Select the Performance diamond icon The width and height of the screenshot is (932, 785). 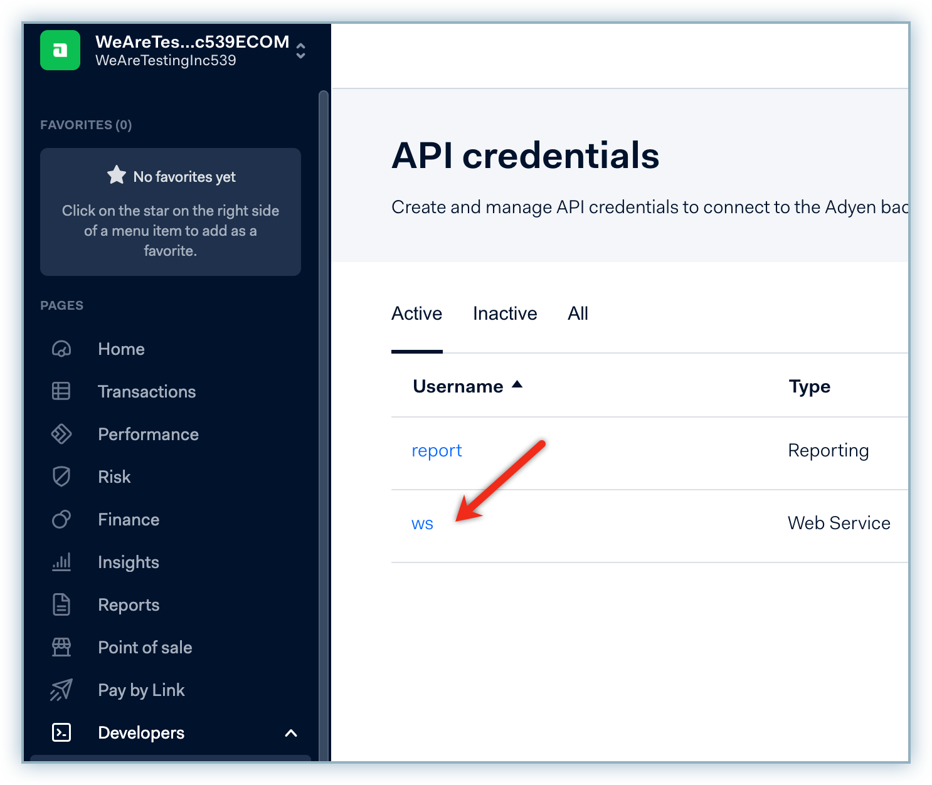[x=61, y=434]
